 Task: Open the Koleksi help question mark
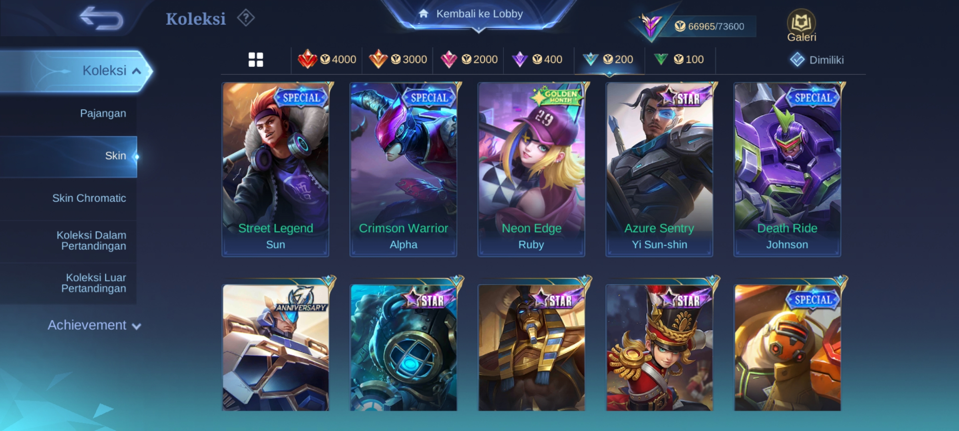[246, 18]
